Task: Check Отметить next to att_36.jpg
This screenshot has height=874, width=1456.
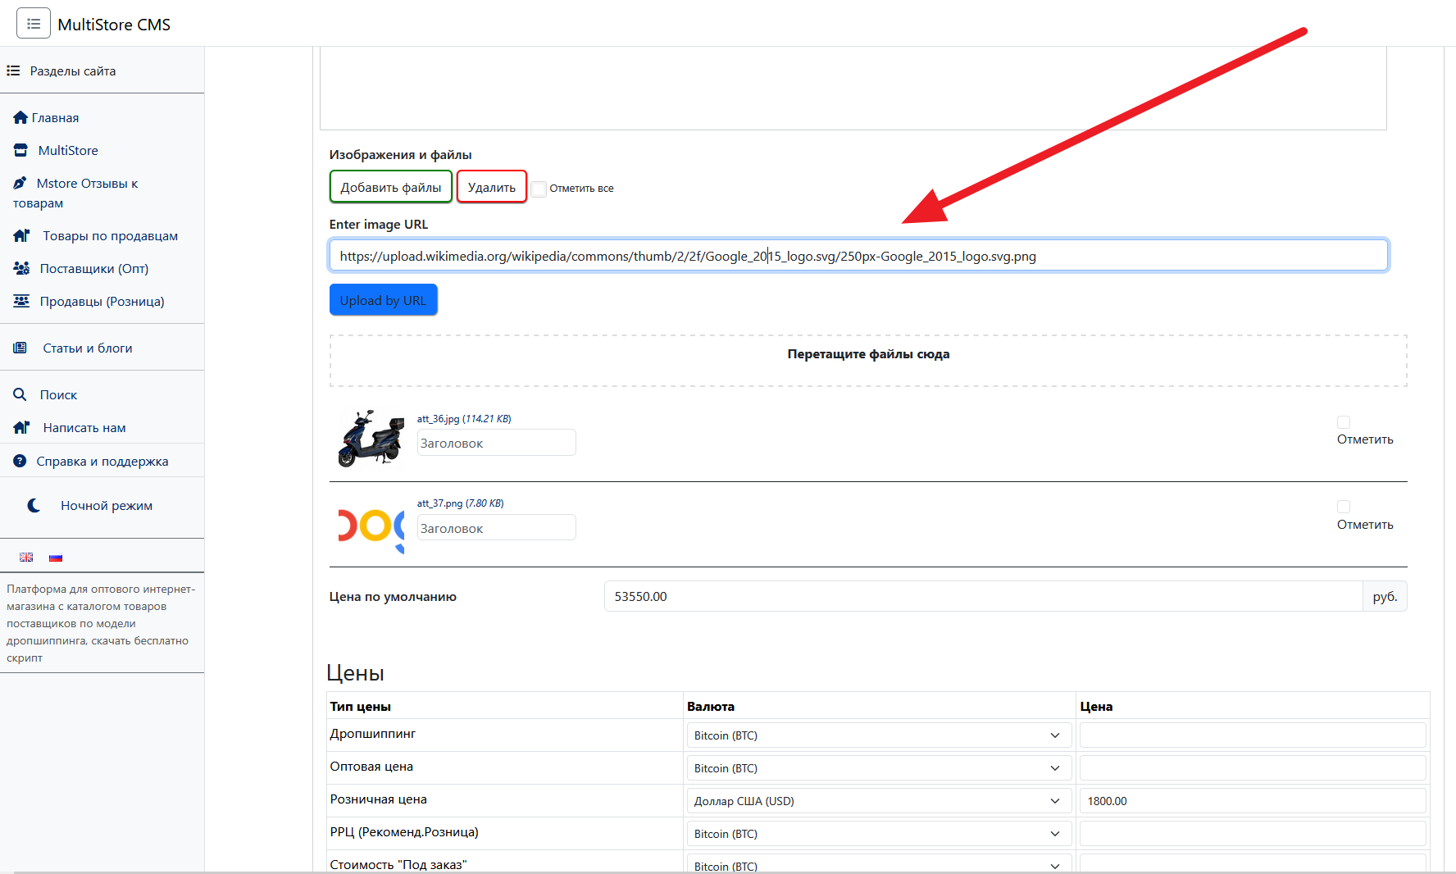Action: coord(1344,421)
